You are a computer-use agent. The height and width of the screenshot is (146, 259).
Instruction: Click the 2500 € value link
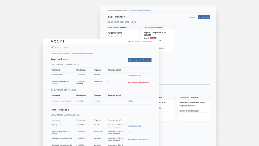[x=131, y=101]
